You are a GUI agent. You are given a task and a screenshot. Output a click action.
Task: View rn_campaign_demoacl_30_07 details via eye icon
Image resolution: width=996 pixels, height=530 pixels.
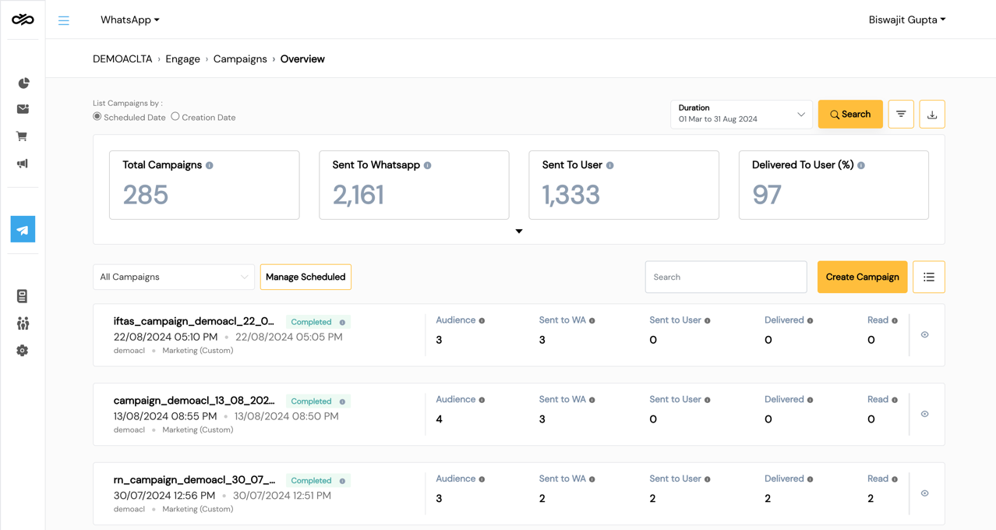925,493
